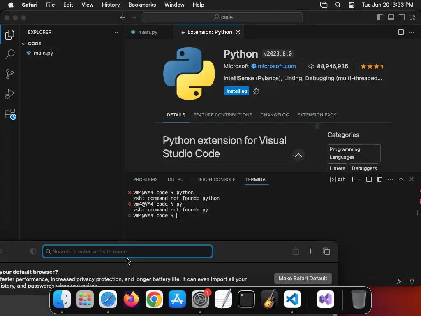This screenshot has width=421, height=316.
Task: Open the Source Control view
Action: (x=10, y=74)
